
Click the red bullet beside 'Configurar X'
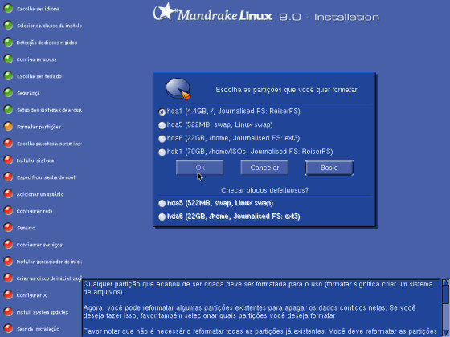click(8, 295)
